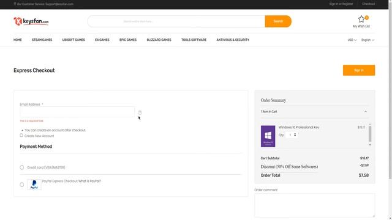Click the orange Search button
This screenshot has height=220, width=392.
pyautogui.click(x=278, y=21)
